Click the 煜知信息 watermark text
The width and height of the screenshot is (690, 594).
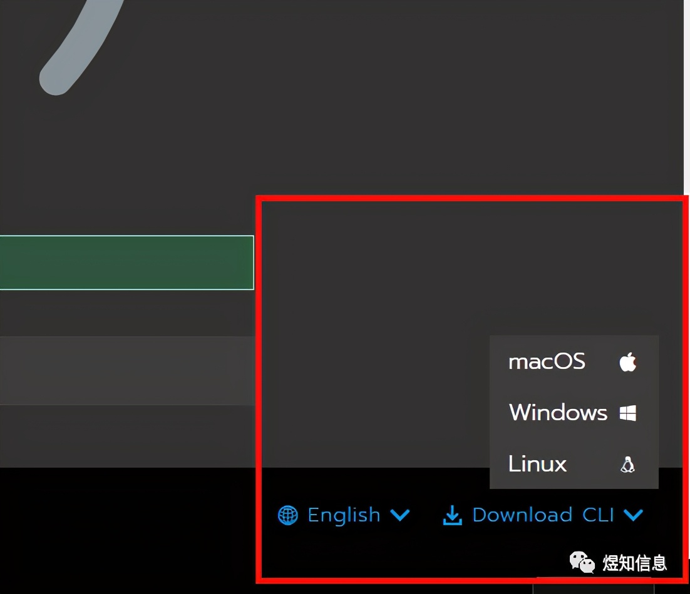click(x=634, y=563)
